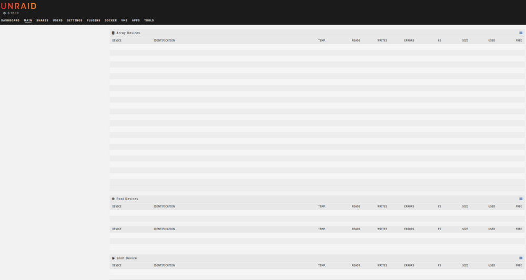Click Writes header in Boot Device table
The width and height of the screenshot is (526, 280).
(x=382, y=265)
